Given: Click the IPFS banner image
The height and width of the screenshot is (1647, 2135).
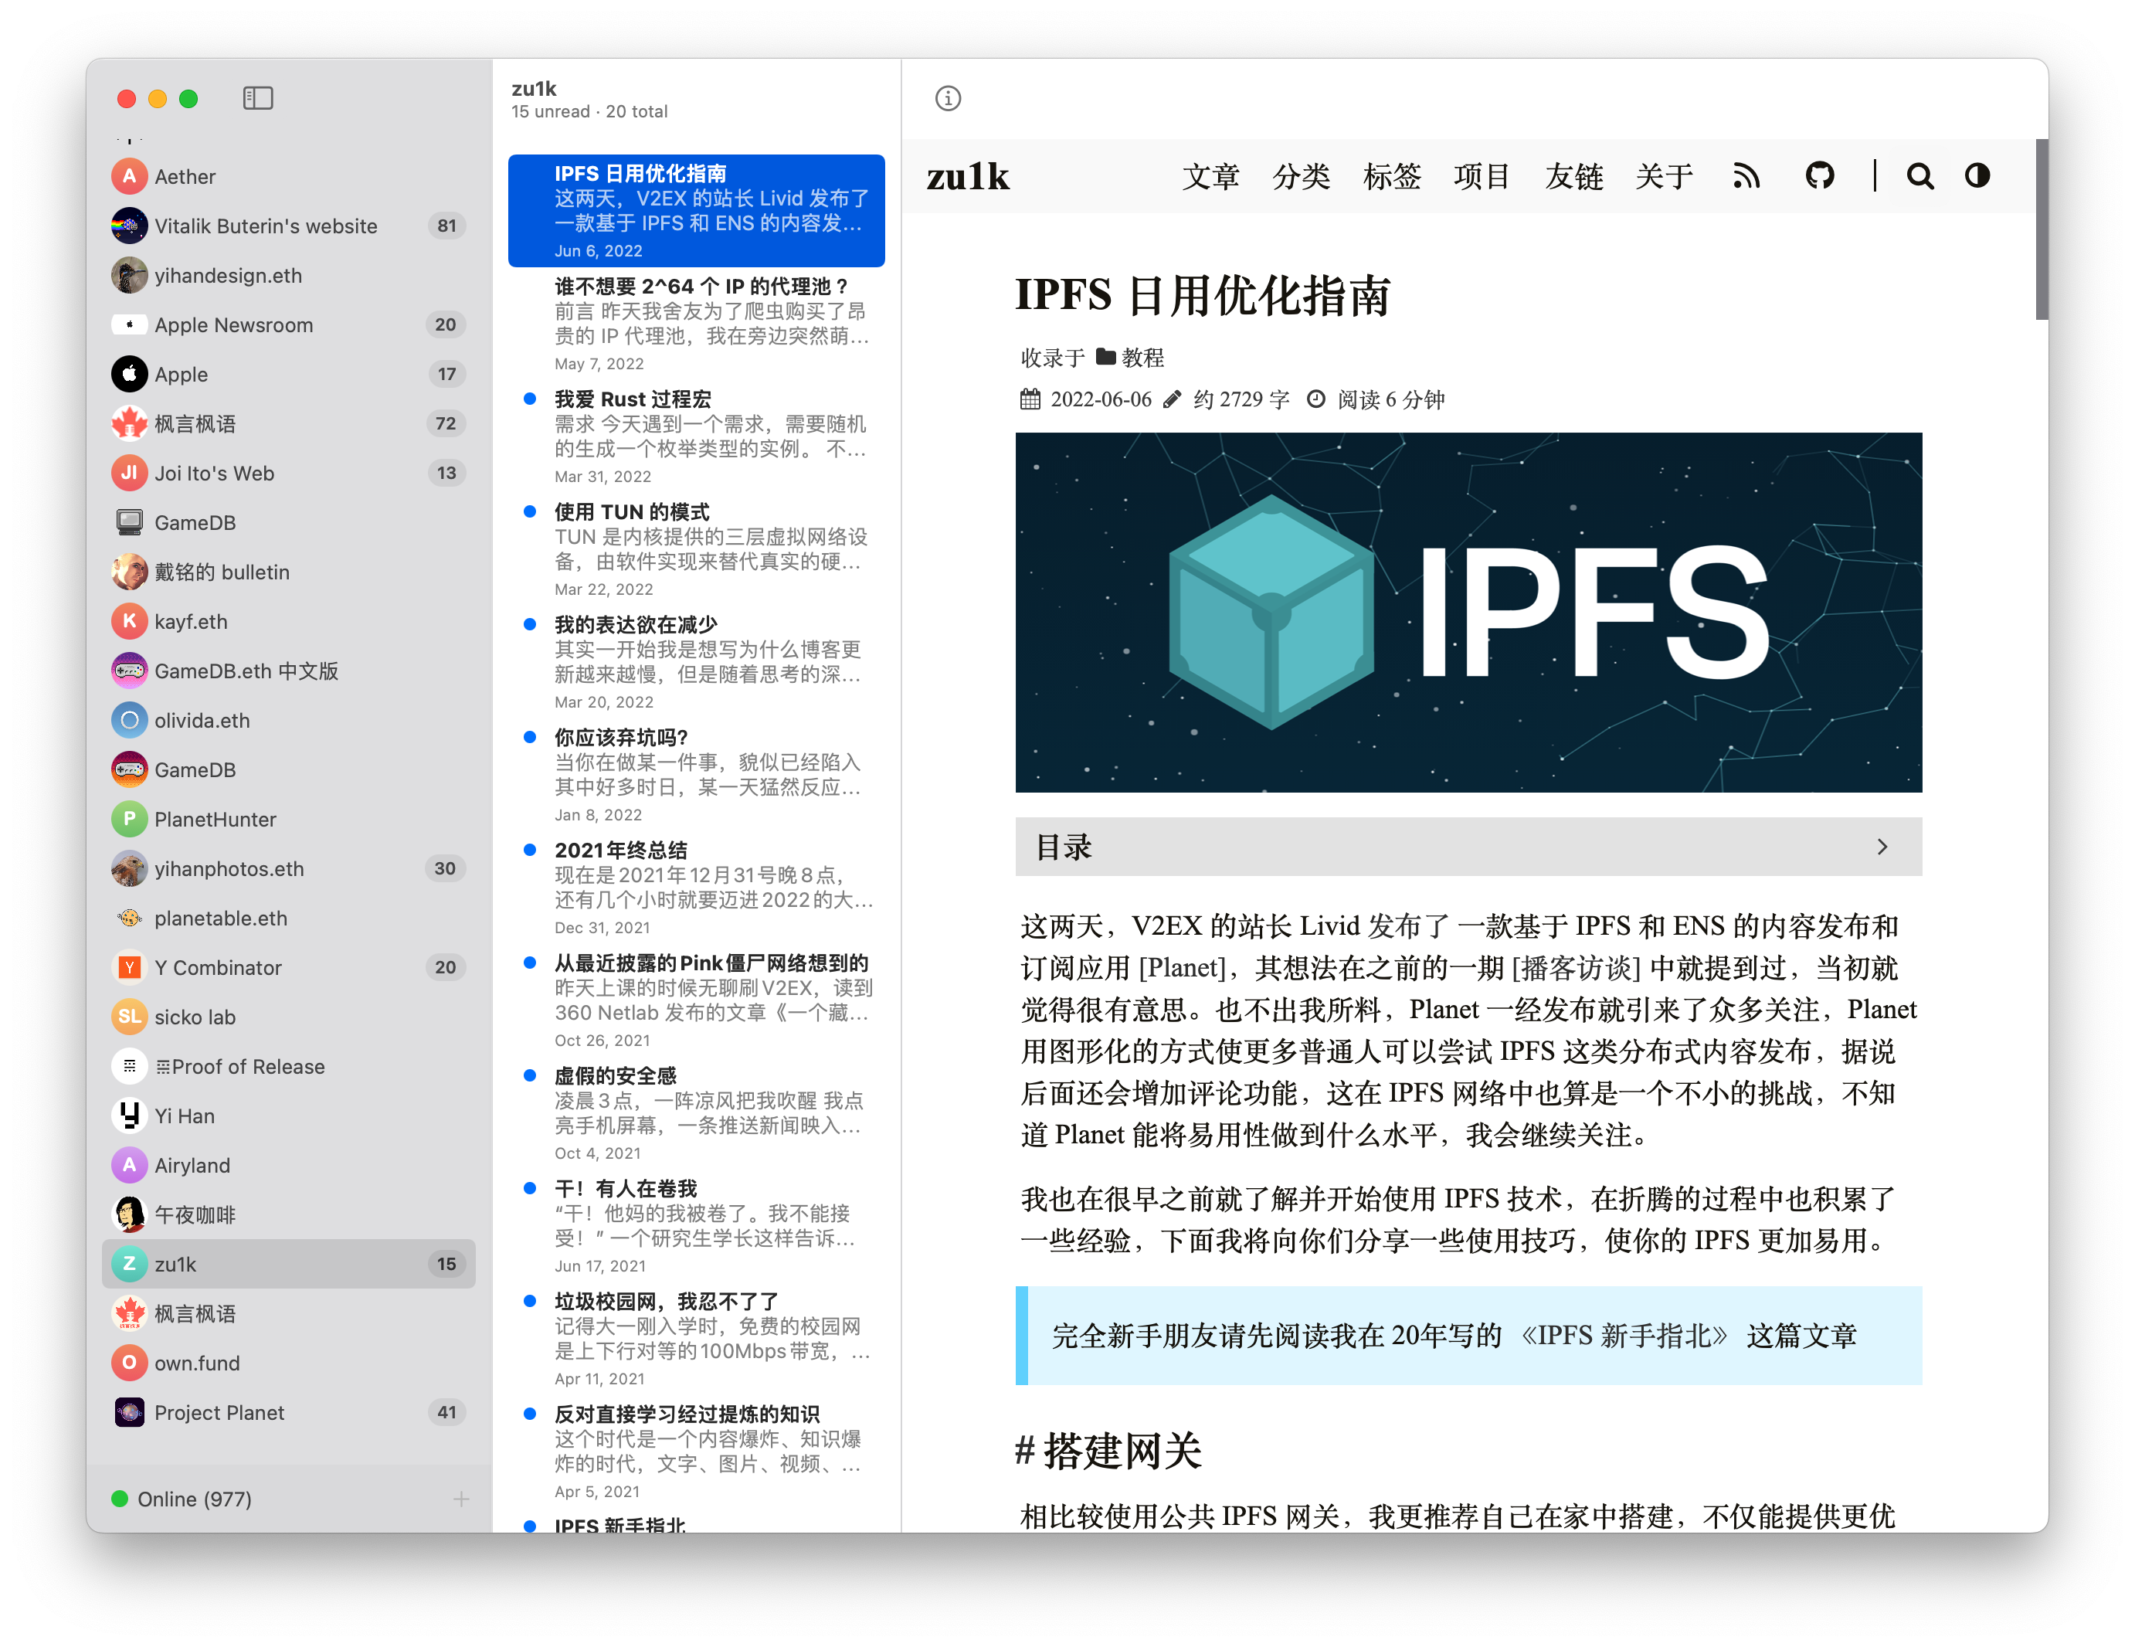Looking at the screenshot, I should (x=1468, y=612).
